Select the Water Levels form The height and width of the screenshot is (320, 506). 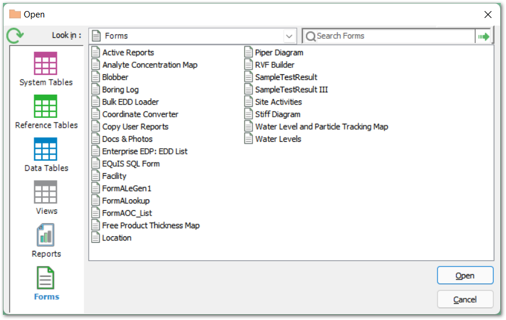pyautogui.click(x=278, y=139)
